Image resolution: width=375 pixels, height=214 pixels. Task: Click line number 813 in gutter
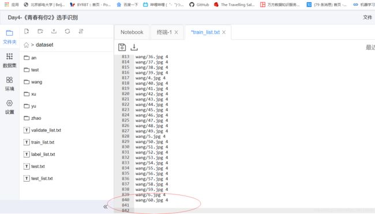126,57
